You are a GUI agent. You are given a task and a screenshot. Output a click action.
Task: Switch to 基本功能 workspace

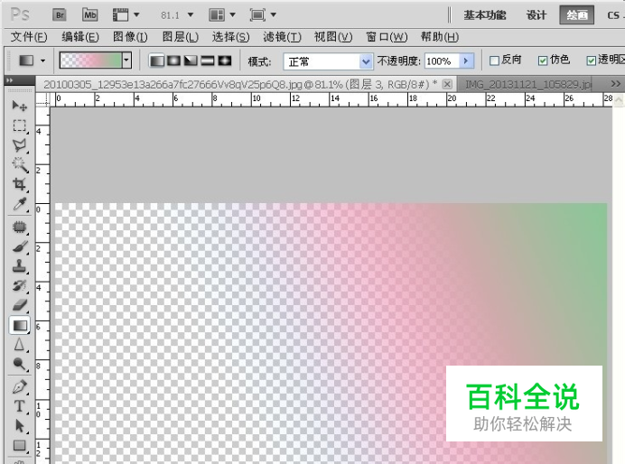click(485, 15)
